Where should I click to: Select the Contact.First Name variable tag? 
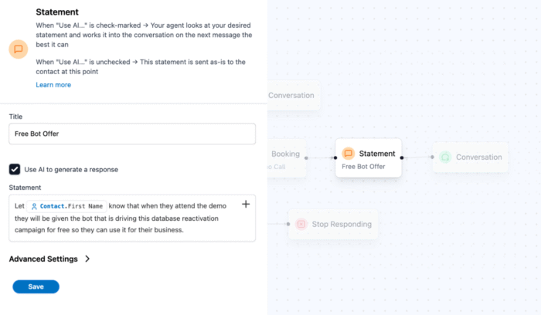67,206
